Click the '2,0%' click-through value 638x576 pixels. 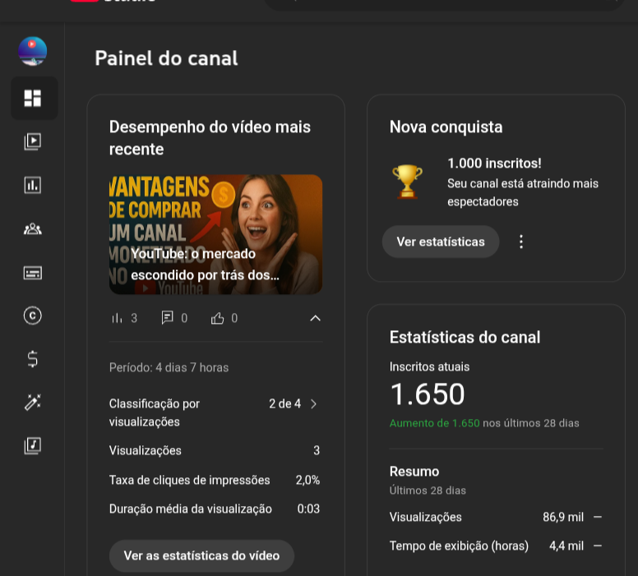(x=307, y=480)
